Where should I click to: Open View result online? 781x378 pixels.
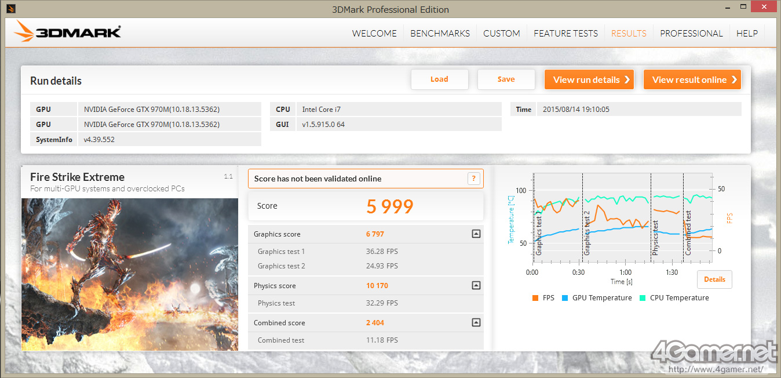692,80
